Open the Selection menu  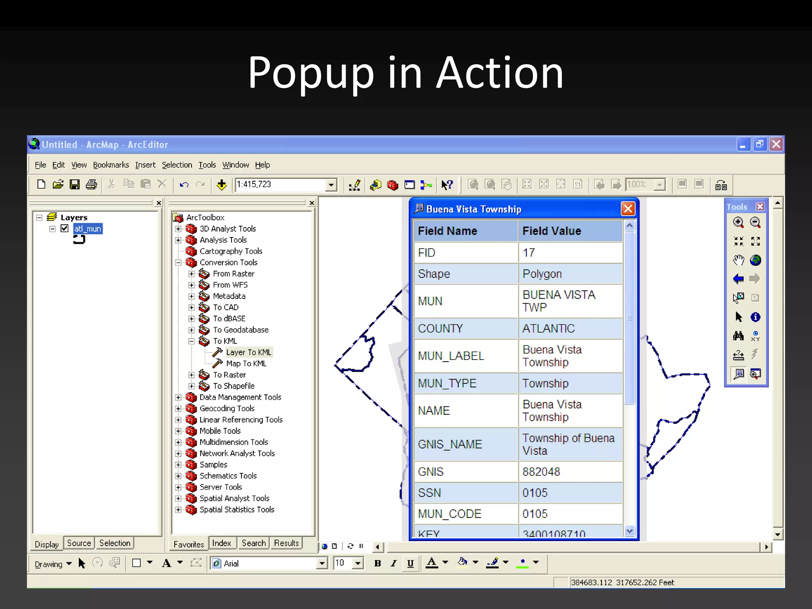tap(177, 165)
